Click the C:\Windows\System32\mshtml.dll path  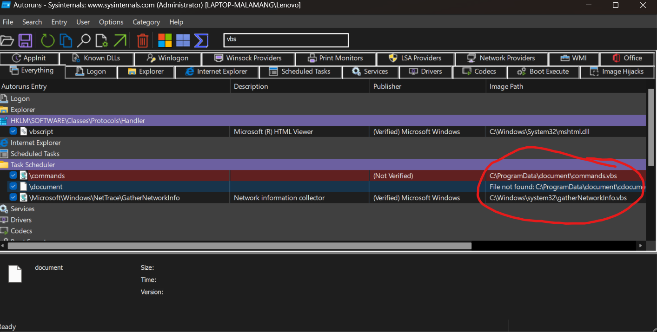pyautogui.click(x=540, y=132)
